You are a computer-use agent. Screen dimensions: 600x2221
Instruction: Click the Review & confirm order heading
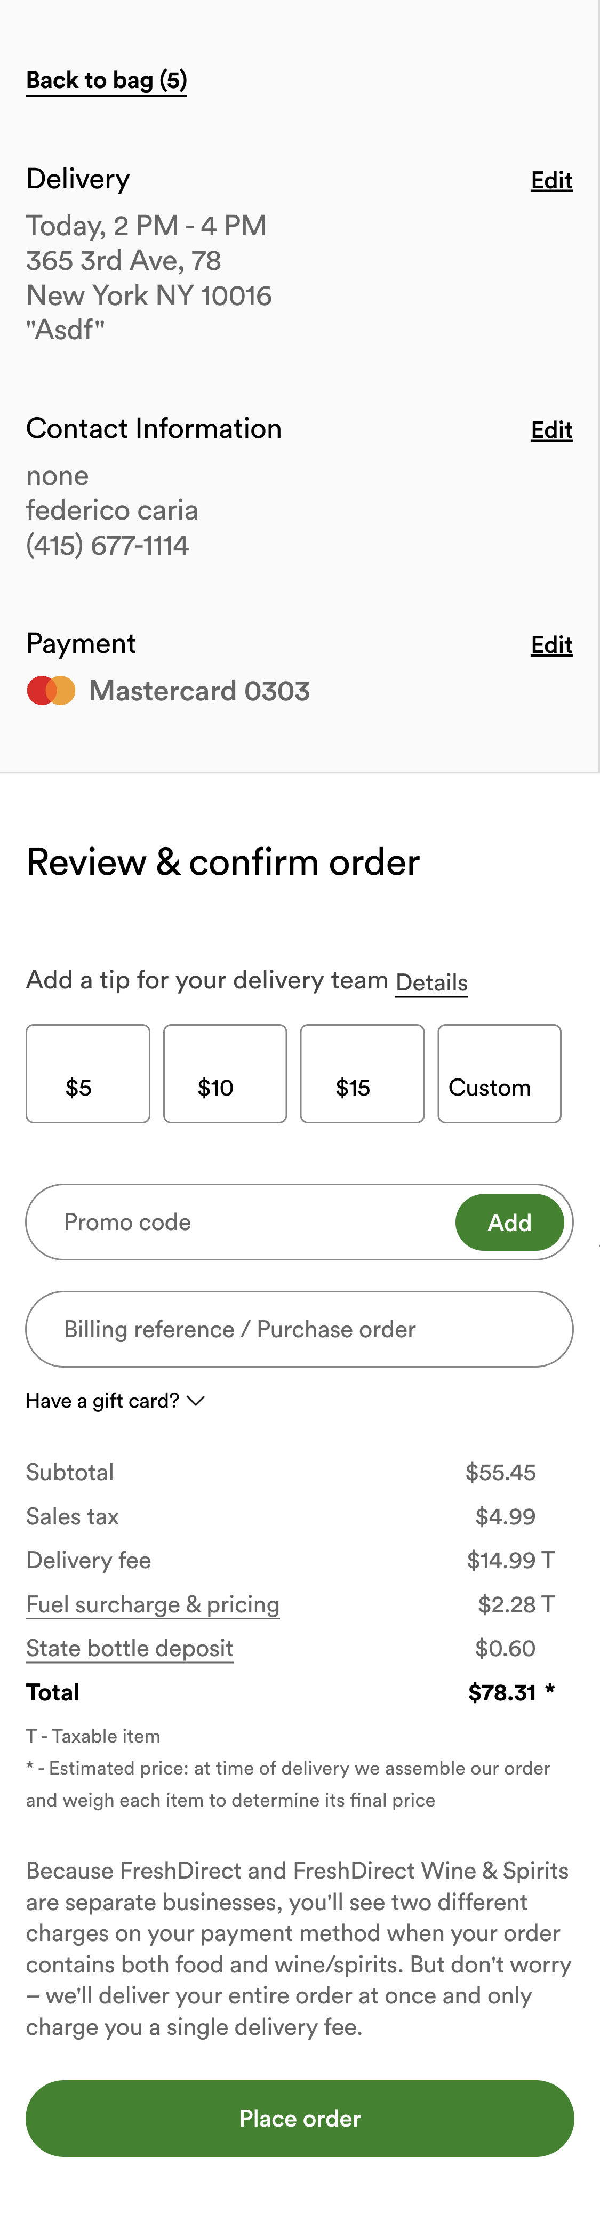point(222,861)
